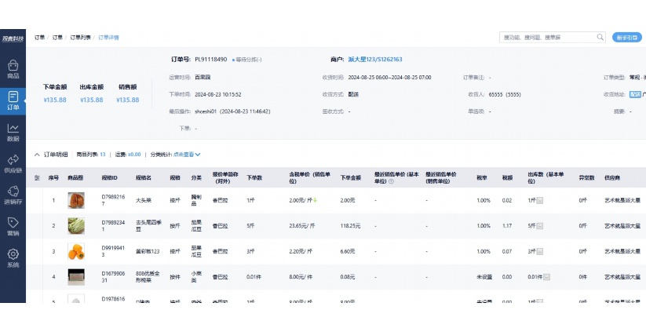Image resolution: width=646 pixels, height=332 pixels.
Task: Click spec ID D99199413 cell
Action: pos(113,251)
